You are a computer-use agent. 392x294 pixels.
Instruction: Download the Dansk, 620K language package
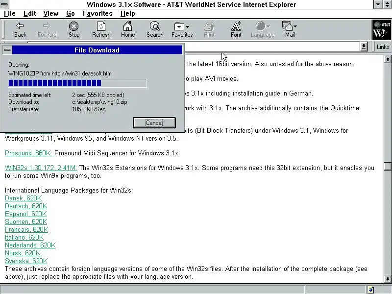point(23,198)
